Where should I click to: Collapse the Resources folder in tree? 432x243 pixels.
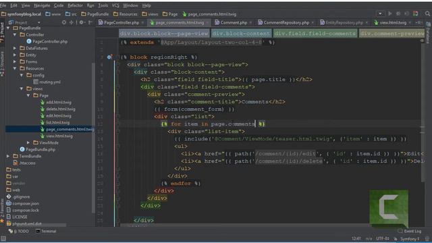(x=15, y=68)
